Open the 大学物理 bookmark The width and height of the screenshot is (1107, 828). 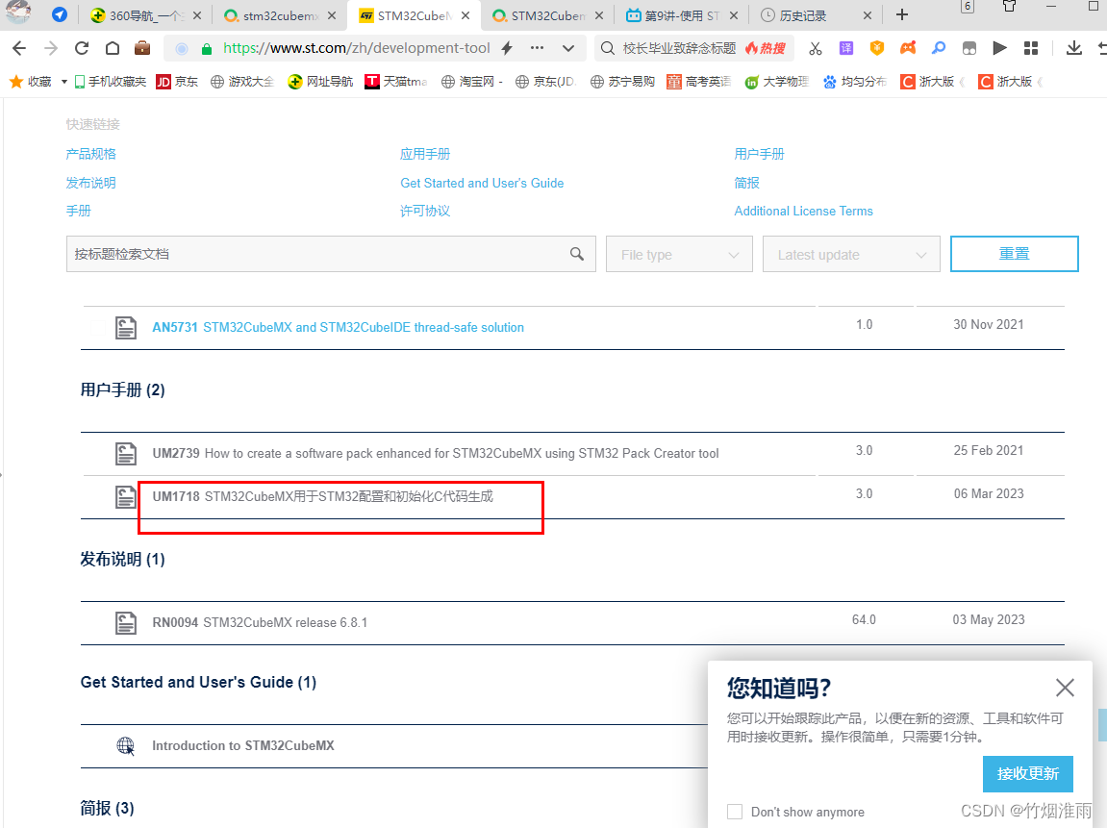(777, 82)
